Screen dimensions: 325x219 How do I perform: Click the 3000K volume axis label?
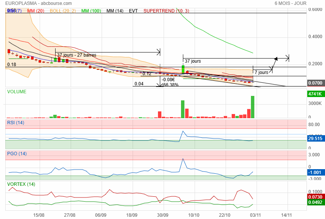(x=315, y=103)
